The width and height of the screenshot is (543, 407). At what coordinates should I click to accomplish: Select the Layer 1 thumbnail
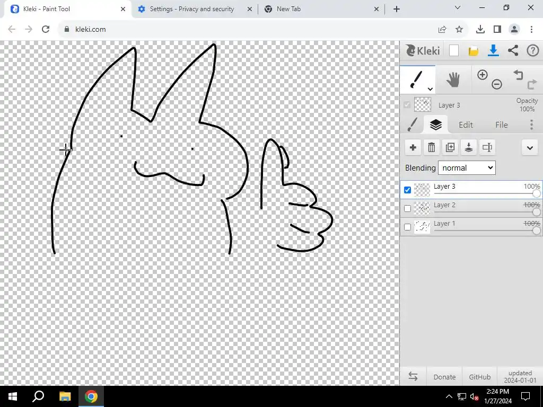422,227
